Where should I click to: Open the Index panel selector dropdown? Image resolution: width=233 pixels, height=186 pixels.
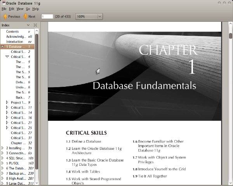28,25
